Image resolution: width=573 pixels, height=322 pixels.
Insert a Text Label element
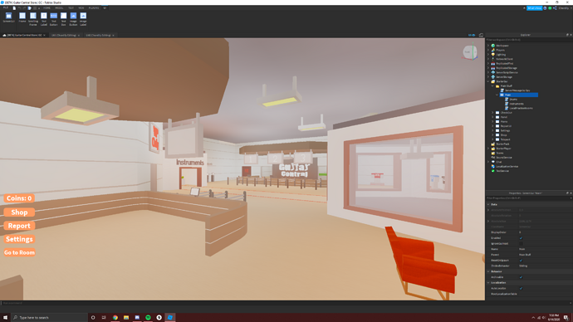click(x=44, y=18)
